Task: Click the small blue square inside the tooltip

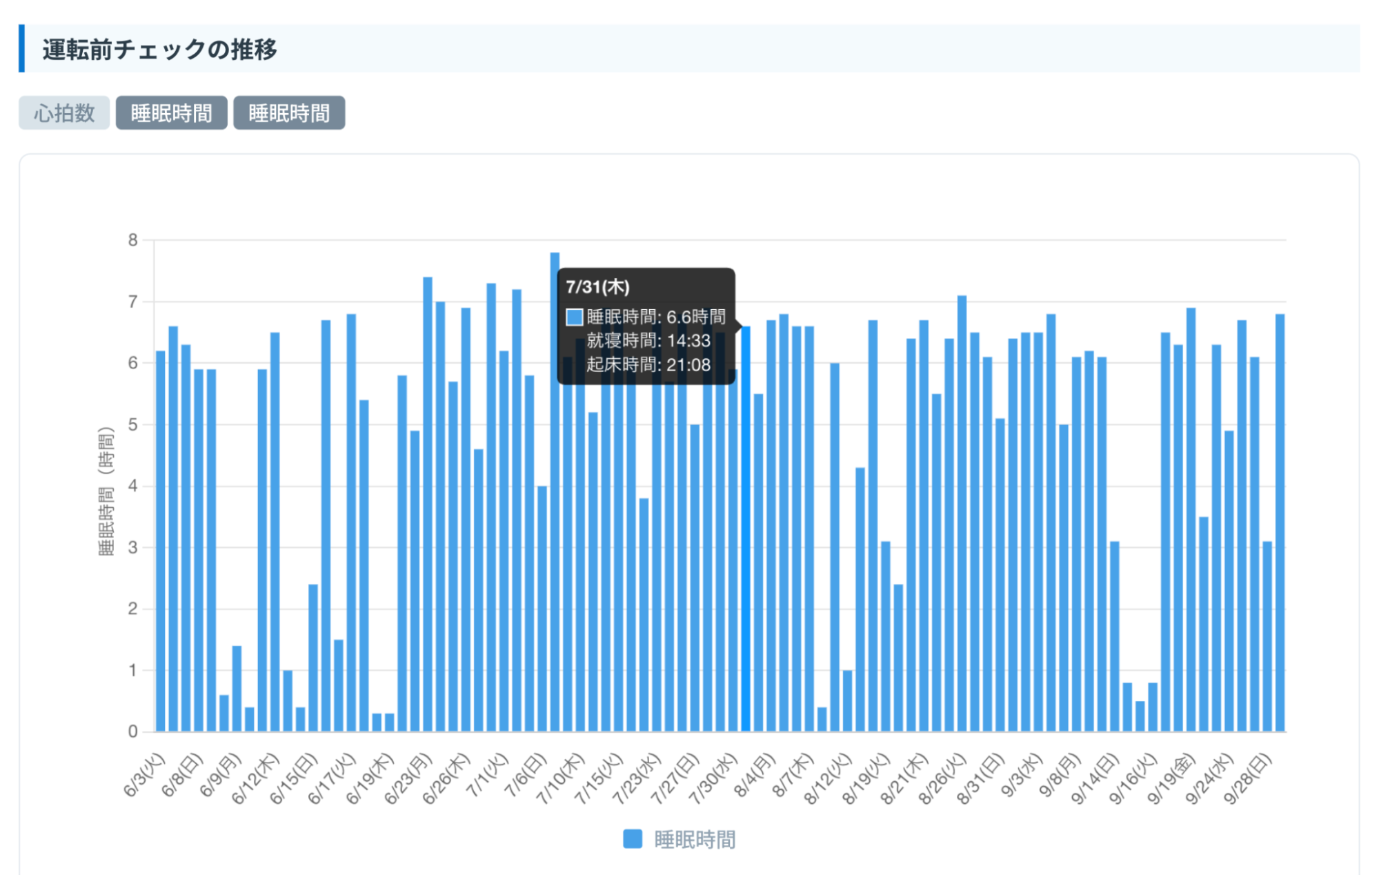Action: click(x=574, y=317)
